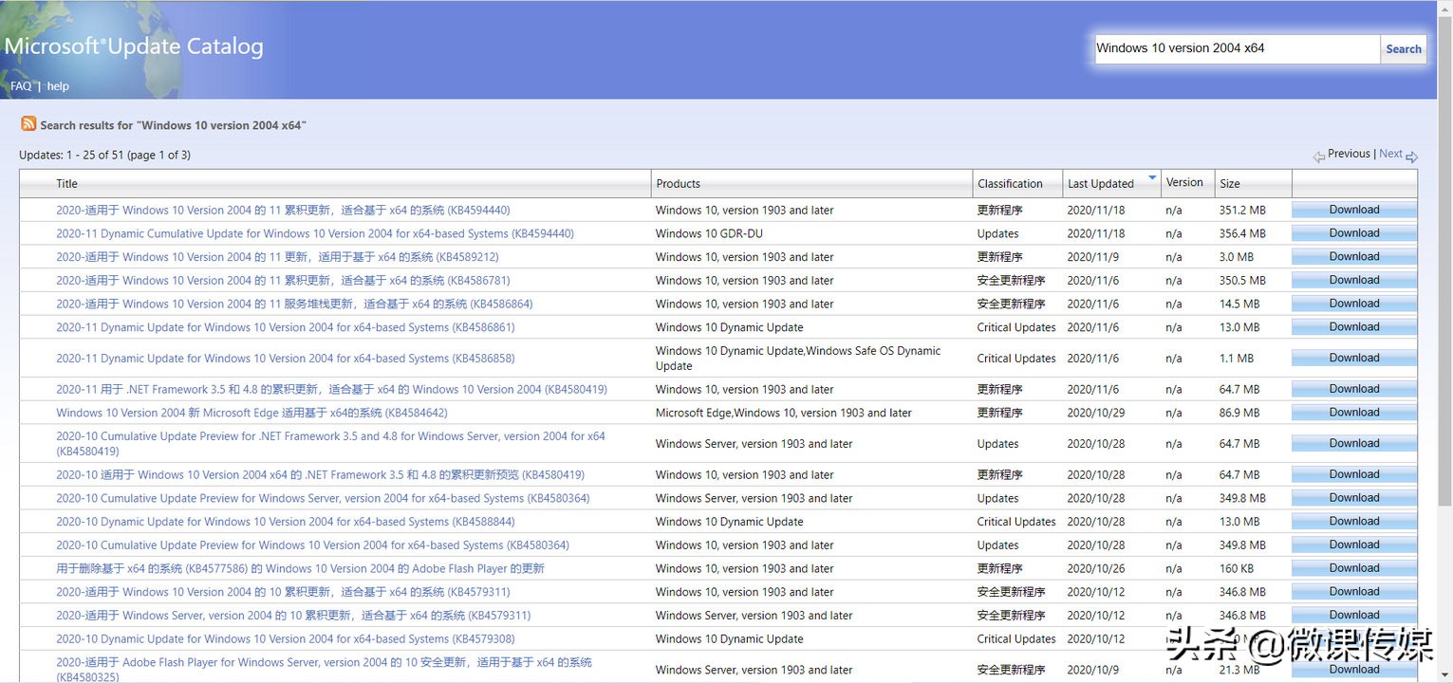Click the RSS feed icon
This screenshot has height=683, width=1453.
point(28,124)
